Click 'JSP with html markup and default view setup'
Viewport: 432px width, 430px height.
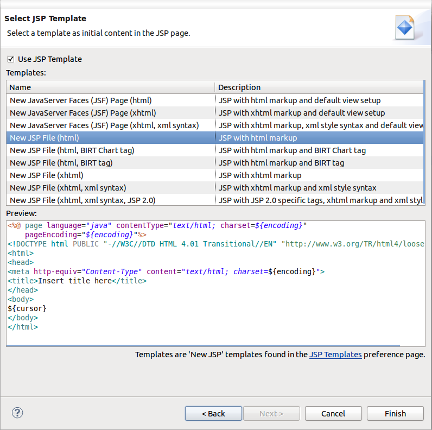click(300, 100)
